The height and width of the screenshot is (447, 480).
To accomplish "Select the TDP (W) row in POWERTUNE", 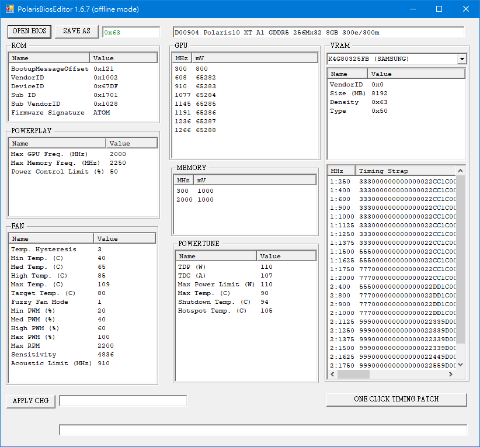I will point(245,267).
